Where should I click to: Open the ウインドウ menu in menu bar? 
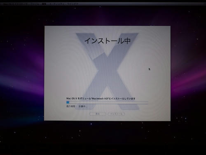coord(73,4)
